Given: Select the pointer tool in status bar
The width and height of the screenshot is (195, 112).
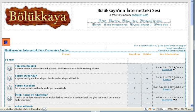Looking at the screenshot, I should [x=146, y=109].
